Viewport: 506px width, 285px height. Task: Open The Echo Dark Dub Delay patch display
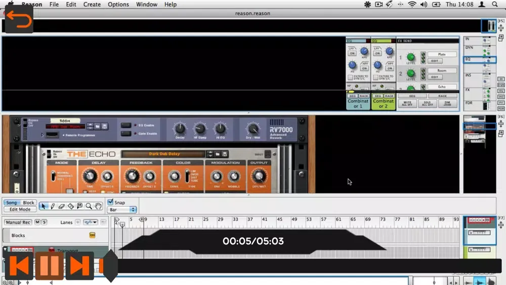coord(164,154)
